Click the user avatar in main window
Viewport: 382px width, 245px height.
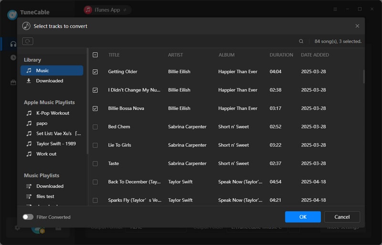[38, 229]
